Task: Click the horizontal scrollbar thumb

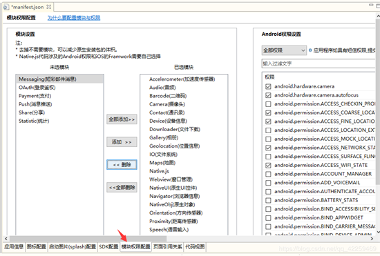Action: coord(88,239)
